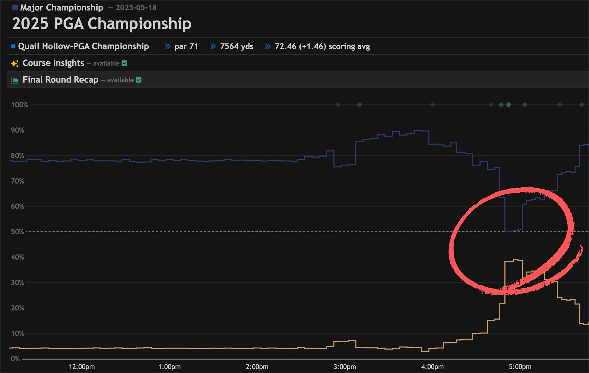Viewport: 589px width, 373px height.
Task: Open the Quail Hollow-PGA Championship course link
Action: [x=83, y=47]
